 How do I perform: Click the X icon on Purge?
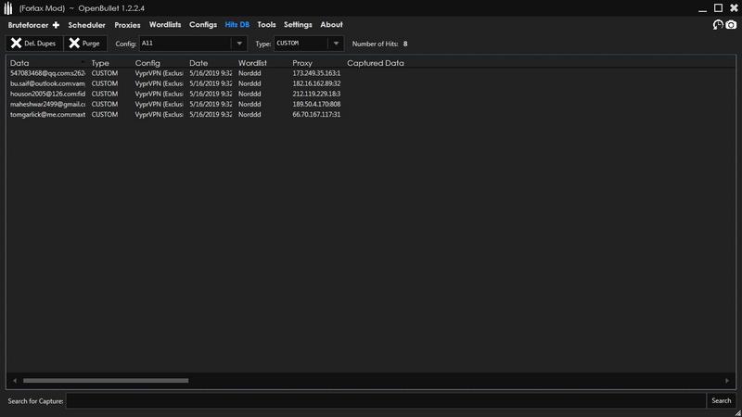click(74, 43)
